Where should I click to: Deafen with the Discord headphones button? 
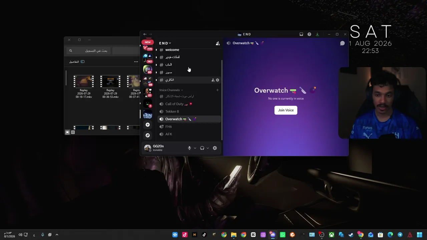click(202, 148)
